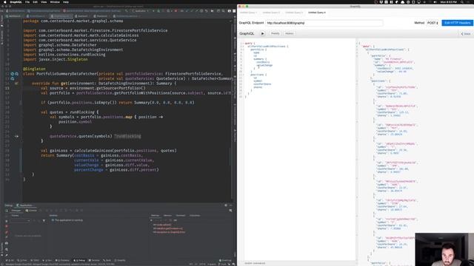
Task: Click the red Stop icon in IDE toolbar
Action: (176, 11)
